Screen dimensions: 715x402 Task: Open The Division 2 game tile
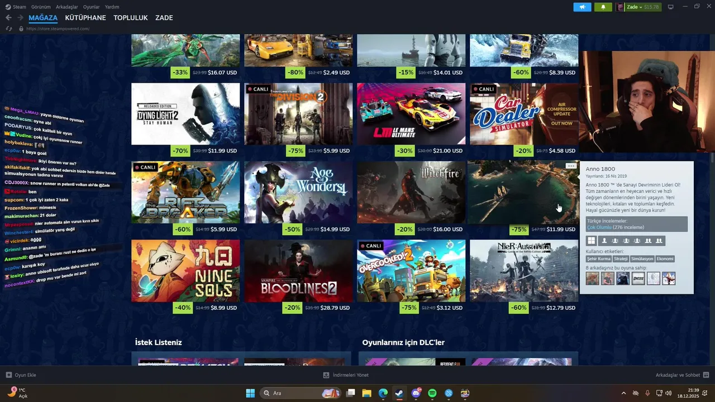298,114
